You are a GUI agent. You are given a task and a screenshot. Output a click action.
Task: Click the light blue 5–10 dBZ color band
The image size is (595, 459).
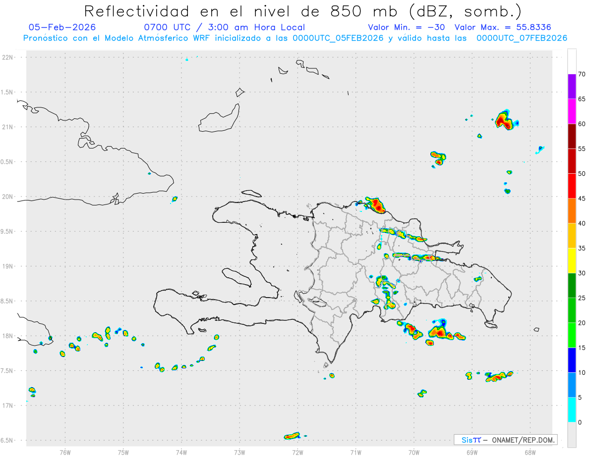(x=572, y=385)
